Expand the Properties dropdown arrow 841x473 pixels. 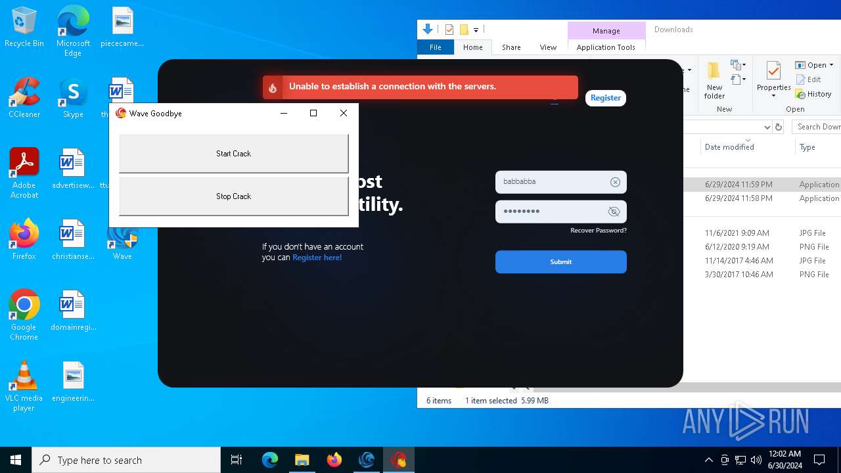pyautogui.click(x=773, y=96)
